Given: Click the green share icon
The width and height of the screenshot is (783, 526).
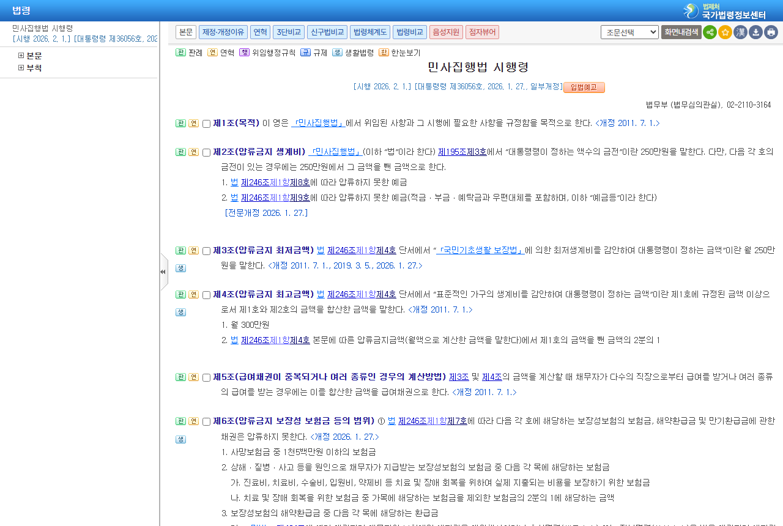Looking at the screenshot, I should pos(710,32).
